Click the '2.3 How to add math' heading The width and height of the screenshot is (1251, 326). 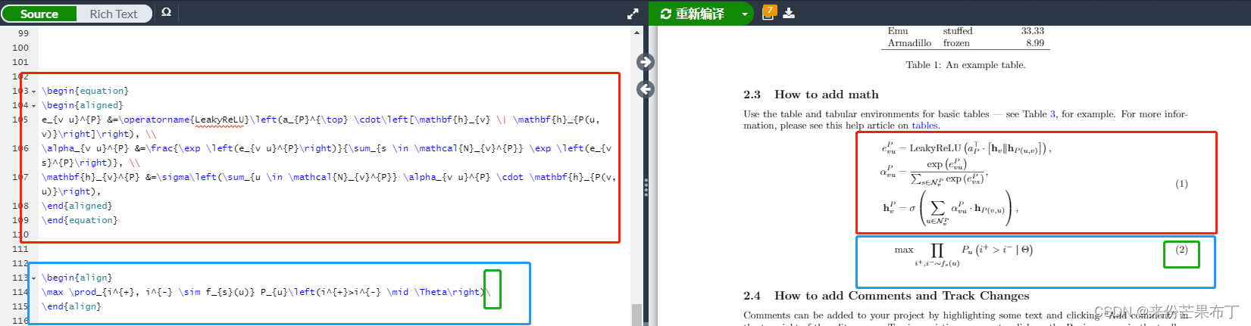point(811,95)
